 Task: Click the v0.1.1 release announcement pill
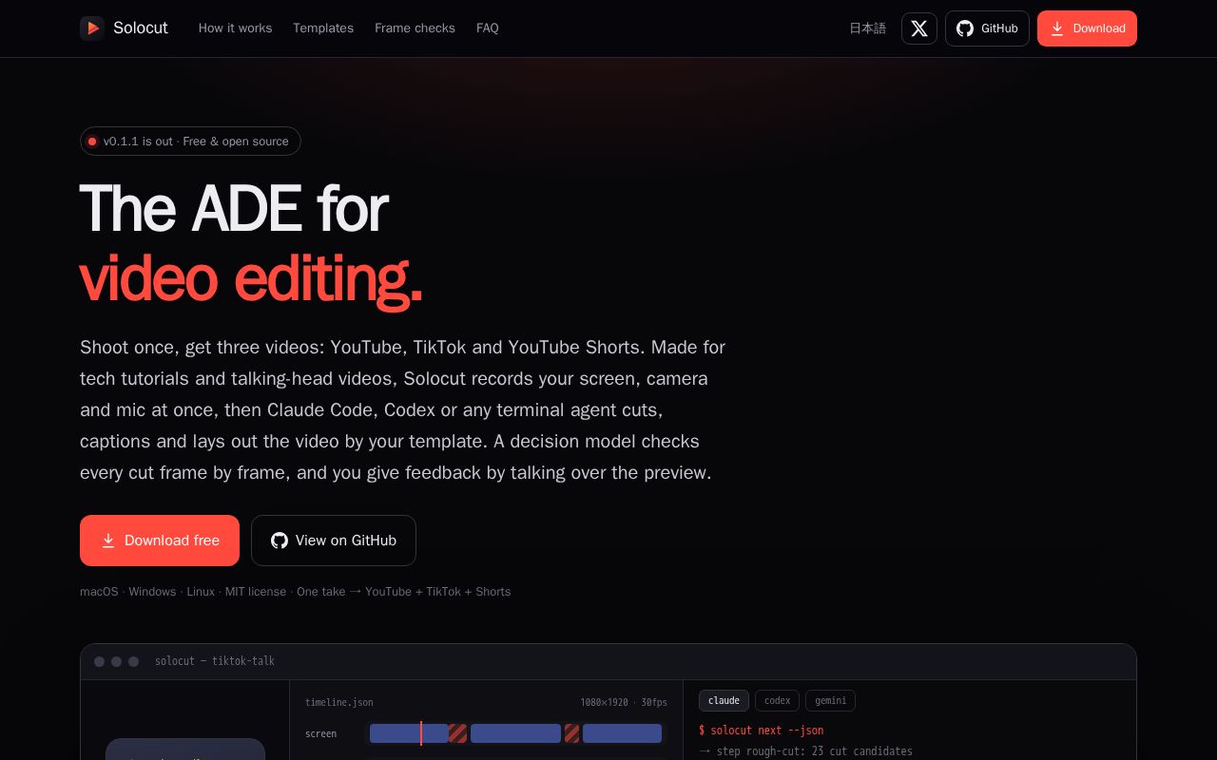[190, 142]
